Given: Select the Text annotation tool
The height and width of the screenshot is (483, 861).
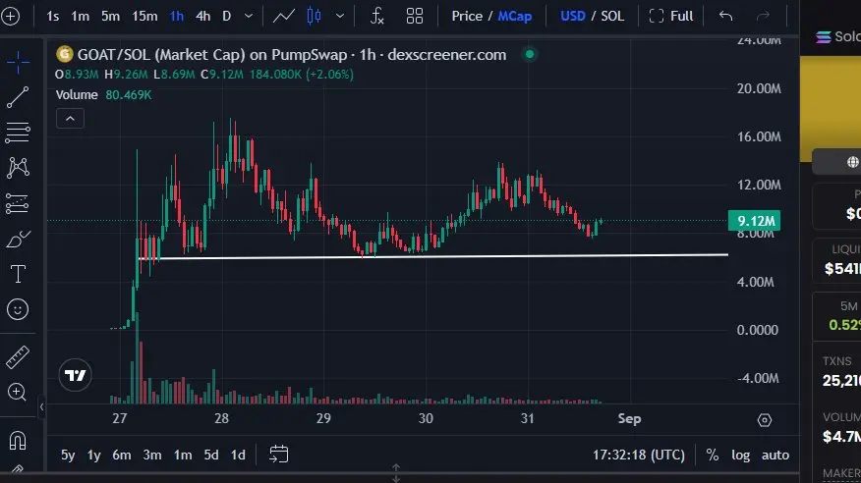Looking at the screenshot, I should (18, 274).
